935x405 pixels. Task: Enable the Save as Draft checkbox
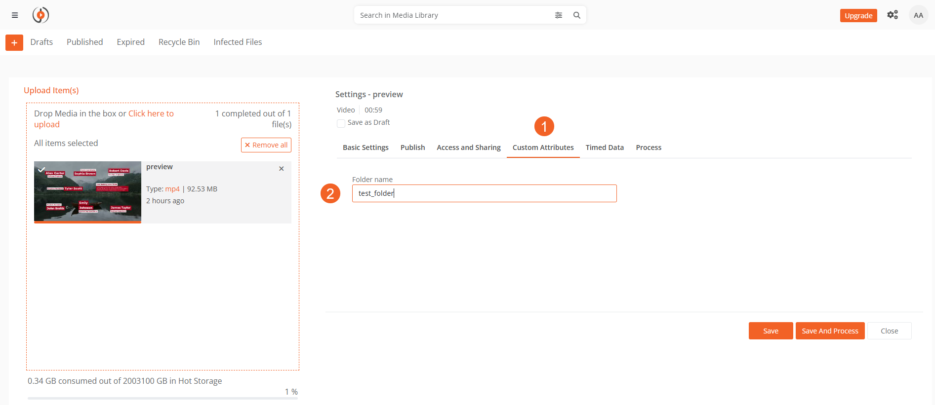coord(341,123)
